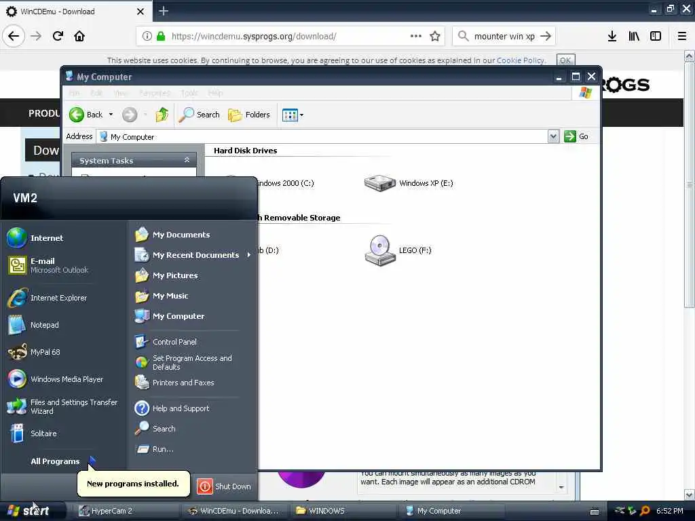This screenshot has width=695, height=521.
Task: Open Set Program Access and Defaults
Action: click(x=192, y=362)
